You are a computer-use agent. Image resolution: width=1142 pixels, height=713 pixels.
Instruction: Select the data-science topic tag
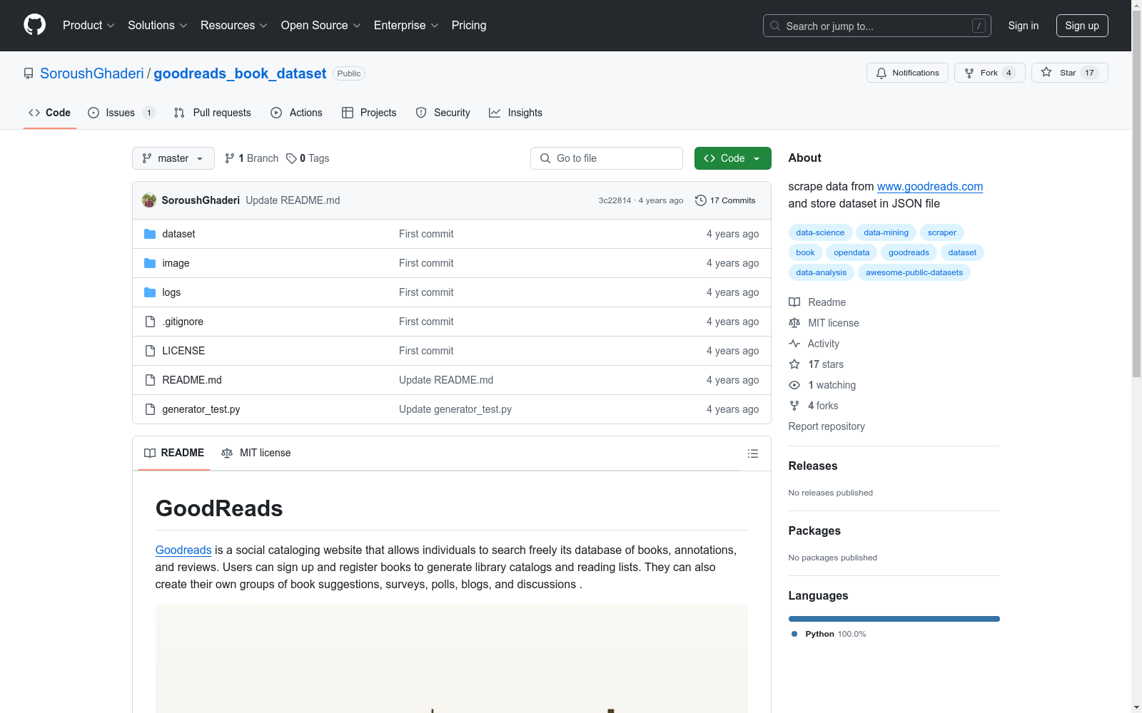(x=819, y=232)
